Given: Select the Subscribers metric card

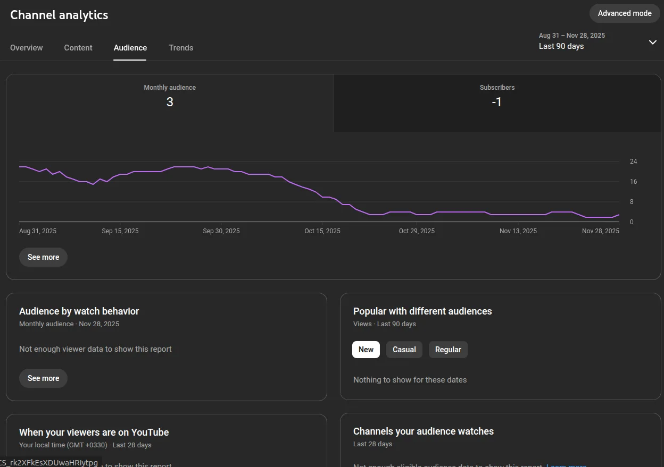Looking at the screenshot, I should (497, 103).
